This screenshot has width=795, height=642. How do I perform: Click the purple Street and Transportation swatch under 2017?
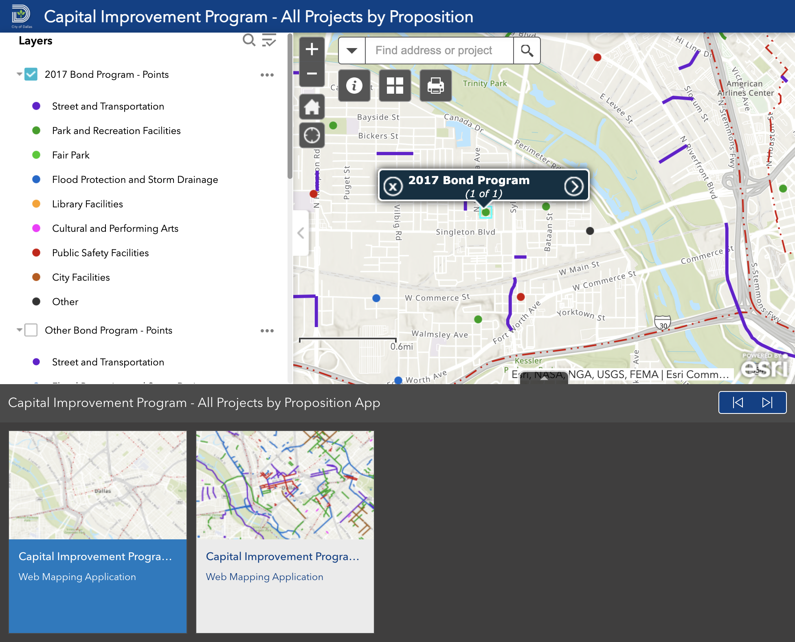tap(36, 106)
